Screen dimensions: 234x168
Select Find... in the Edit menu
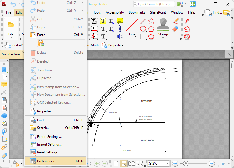(x=56, y=120)
